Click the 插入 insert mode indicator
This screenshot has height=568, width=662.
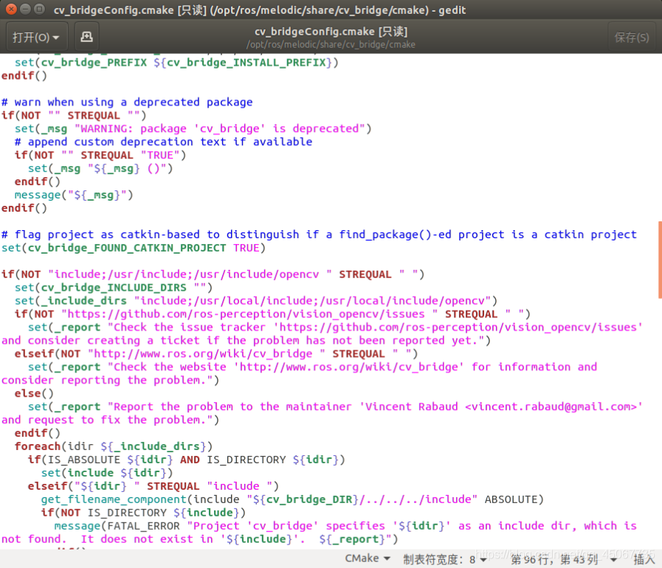click(x=644, y=560)
